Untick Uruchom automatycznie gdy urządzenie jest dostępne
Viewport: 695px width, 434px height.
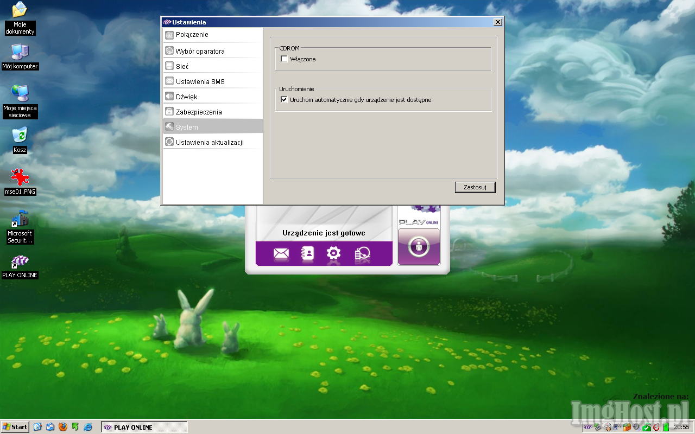(284, 100)
